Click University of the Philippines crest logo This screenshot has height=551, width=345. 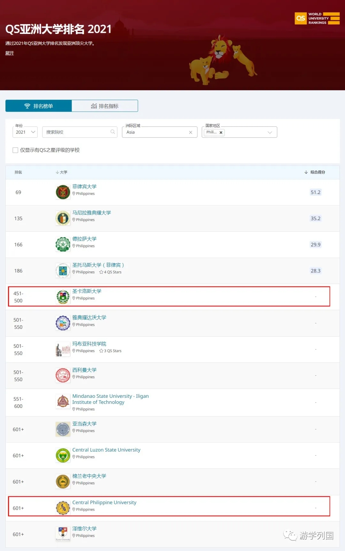[x=63, y=192]
